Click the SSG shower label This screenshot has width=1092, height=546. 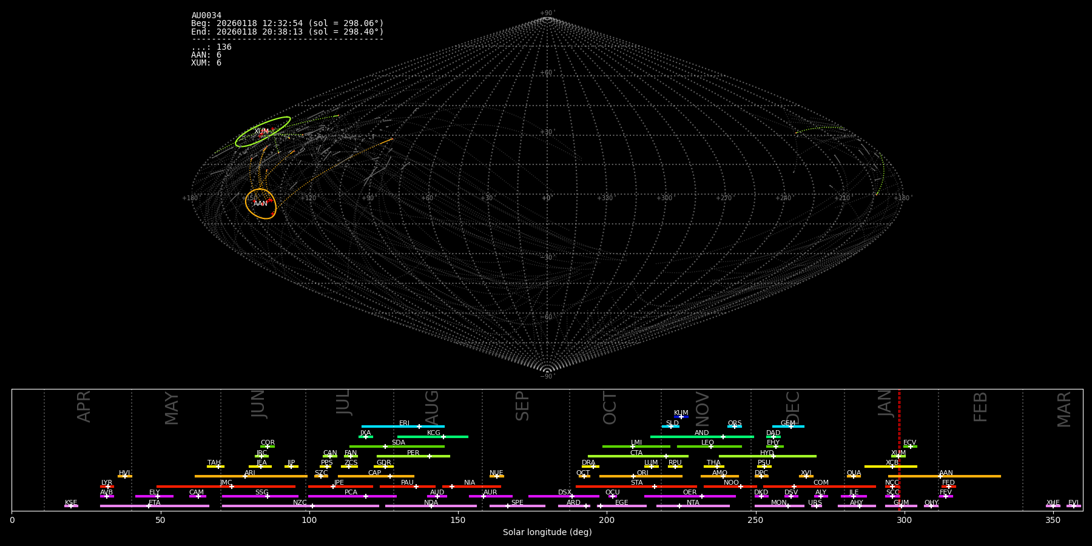click(x=262, y=493)
